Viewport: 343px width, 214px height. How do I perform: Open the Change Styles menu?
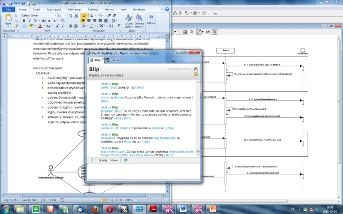click(139, 21)
